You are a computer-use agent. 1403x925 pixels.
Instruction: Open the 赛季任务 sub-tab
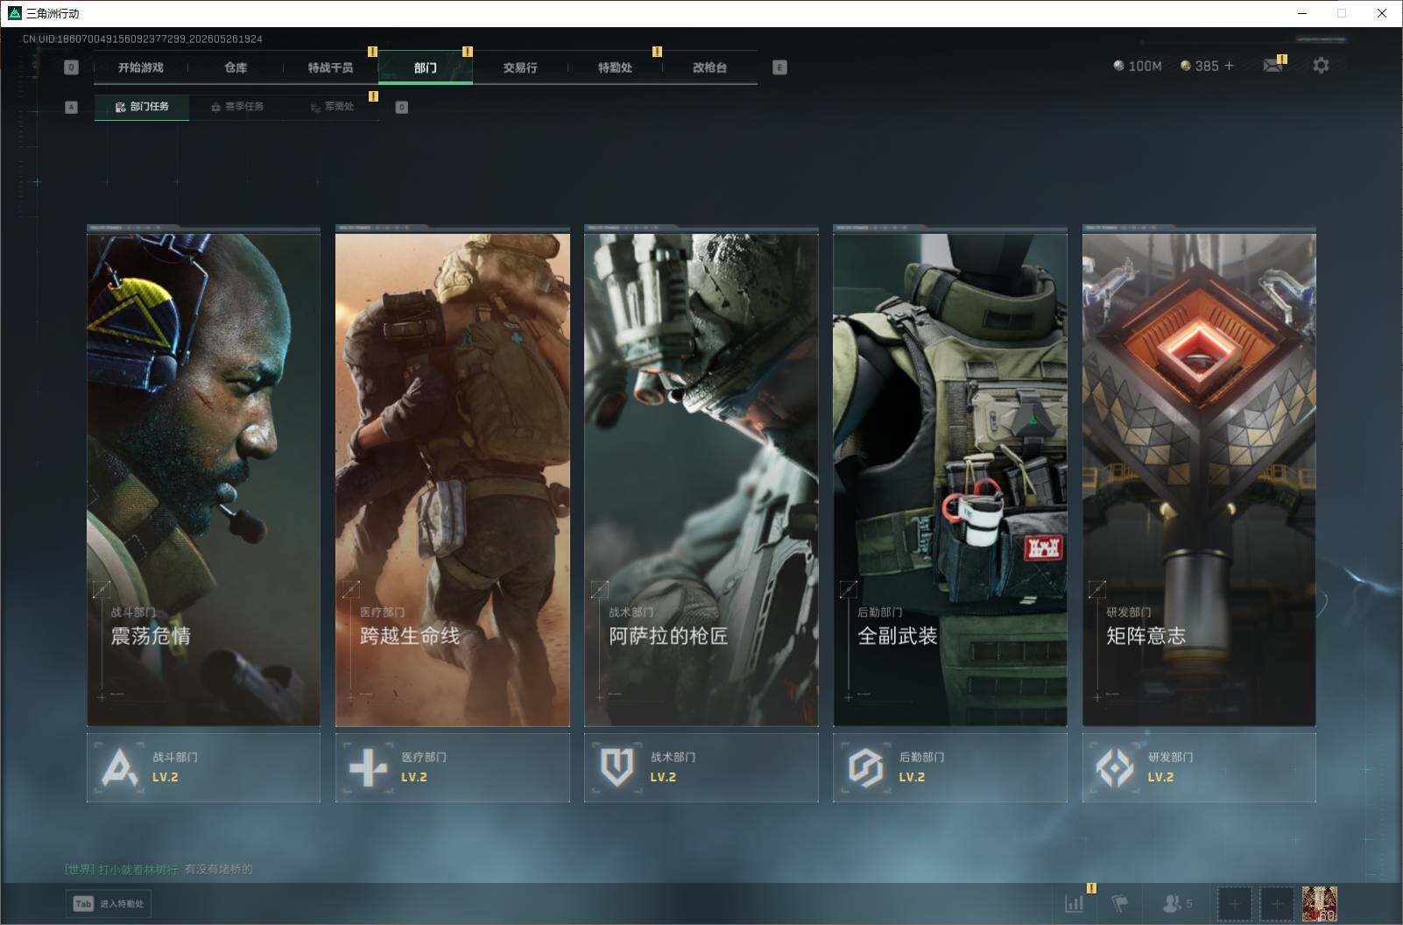point(237,107)
